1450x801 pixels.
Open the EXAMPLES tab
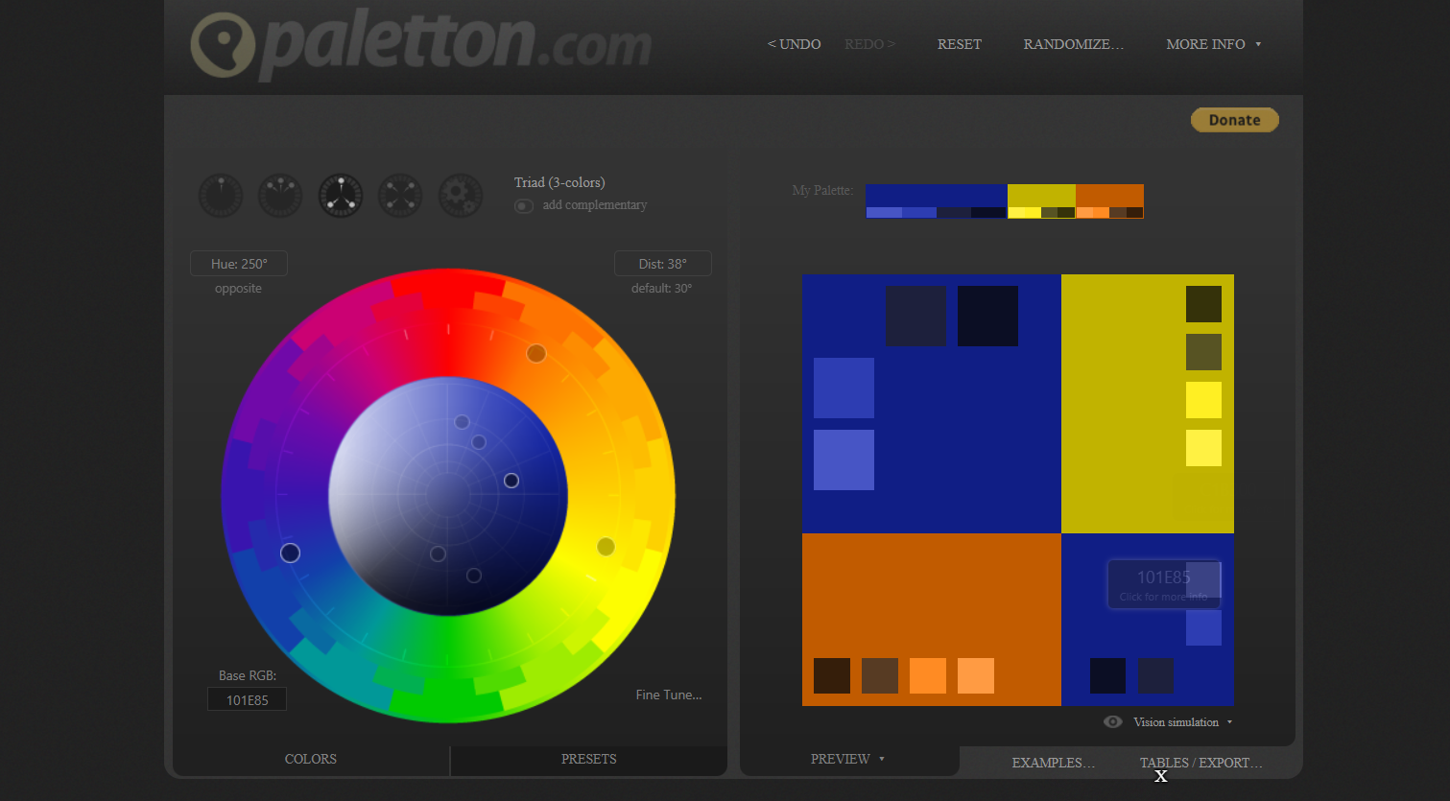pos(1053,763)
